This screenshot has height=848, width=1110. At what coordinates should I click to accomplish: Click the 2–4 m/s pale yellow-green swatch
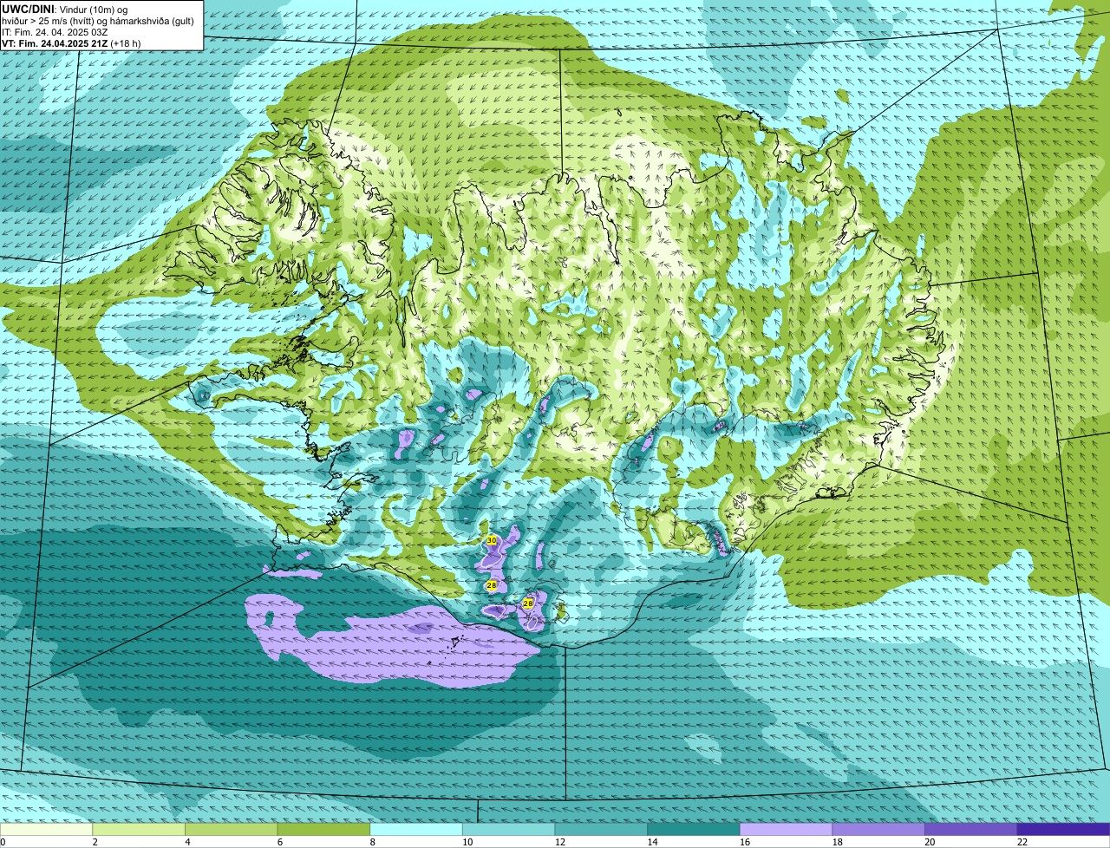tap(139, 830)
